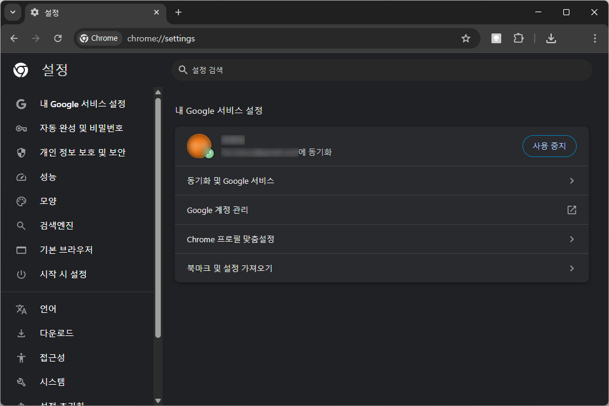Image resolution: width=609 pixels, height=406 pixels.
Task: Open 내 Google 서비스 설정 in sidebar
Action: [78, 104]
